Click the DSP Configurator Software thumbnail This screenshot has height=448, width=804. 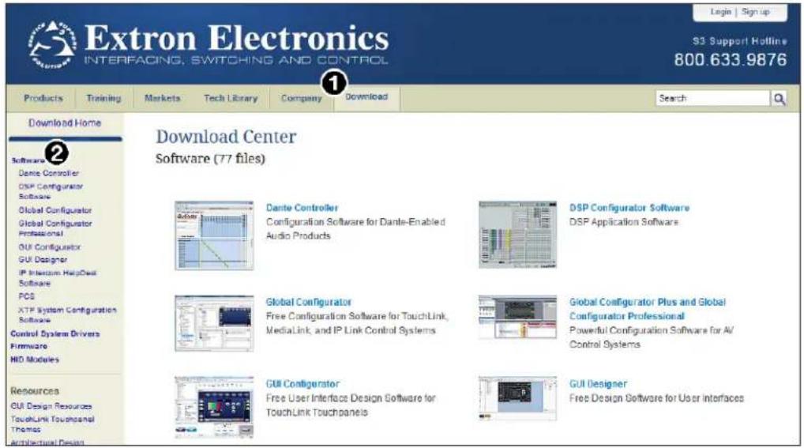517,235
